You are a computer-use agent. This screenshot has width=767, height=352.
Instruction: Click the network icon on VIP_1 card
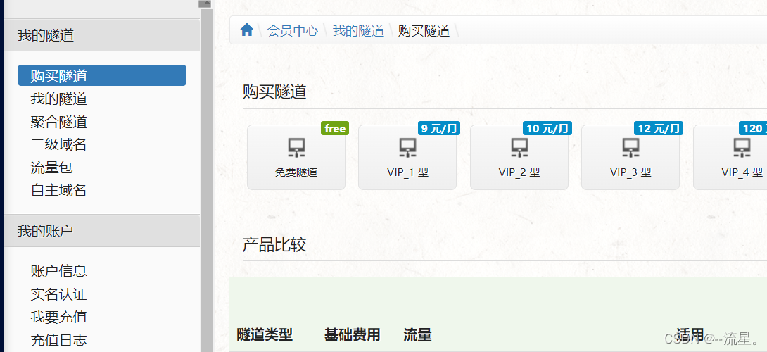coord(407,148)
